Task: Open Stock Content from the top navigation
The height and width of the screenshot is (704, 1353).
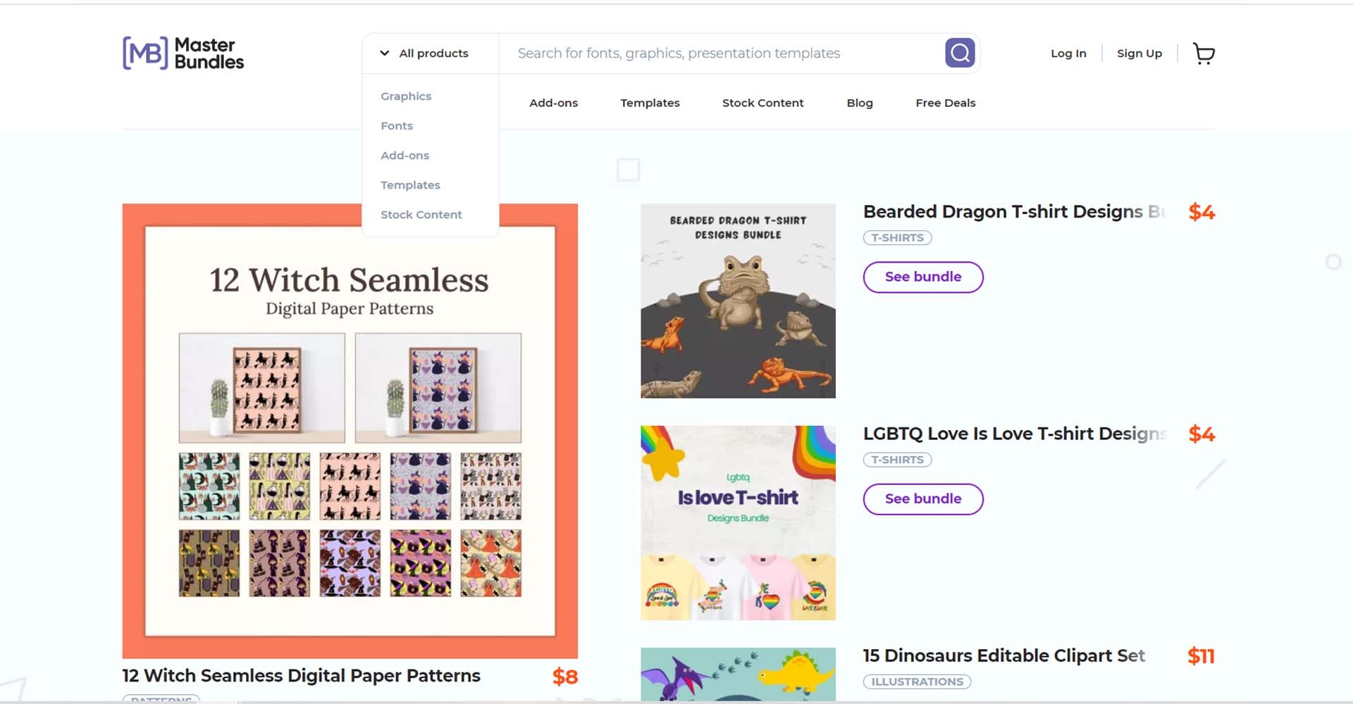Action: (x=762, y=103)
